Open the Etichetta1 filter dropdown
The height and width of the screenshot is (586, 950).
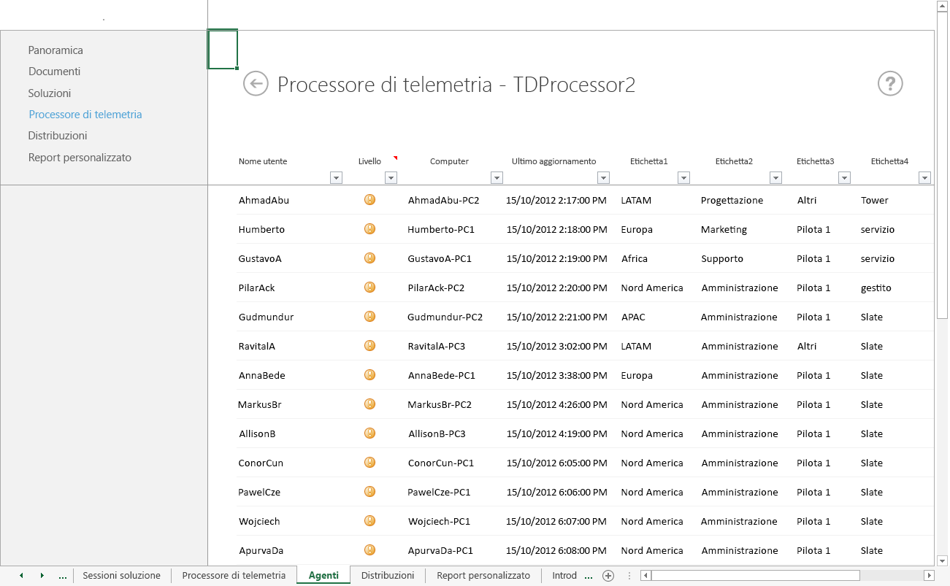click(x=683, y=177)
